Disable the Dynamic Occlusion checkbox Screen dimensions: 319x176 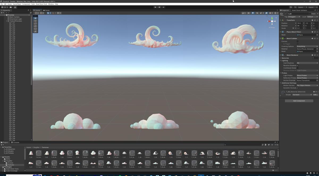pos(298,88)
